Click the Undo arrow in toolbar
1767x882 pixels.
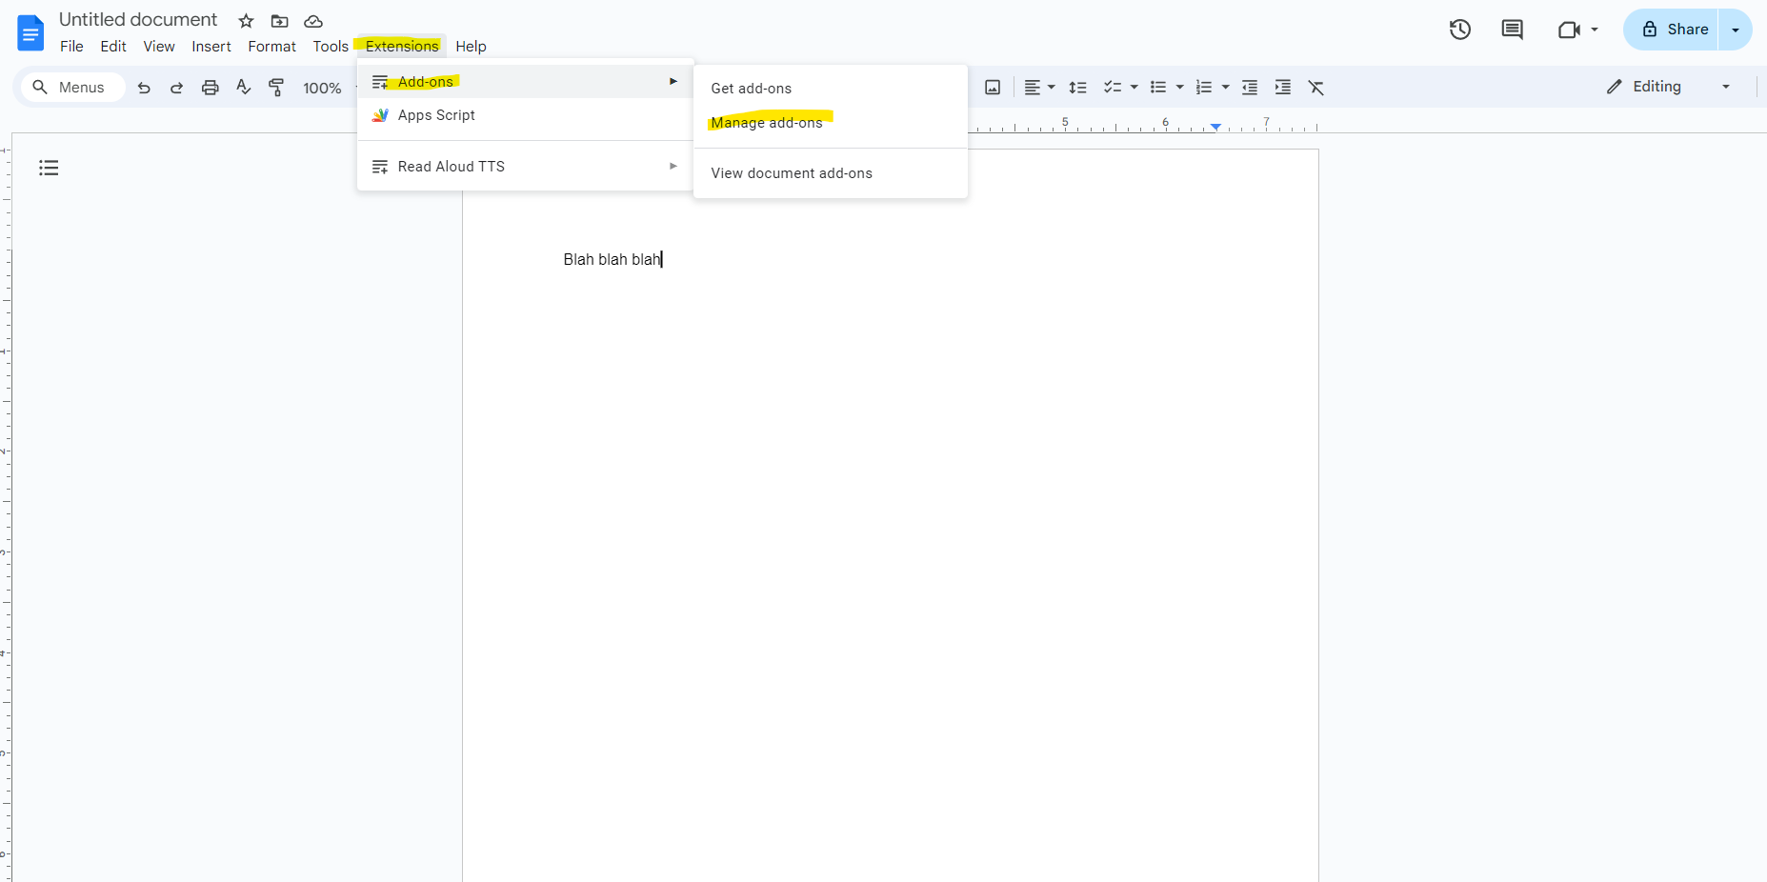point(144,88)
